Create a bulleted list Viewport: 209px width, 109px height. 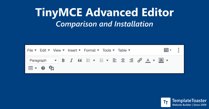(88, 61)
